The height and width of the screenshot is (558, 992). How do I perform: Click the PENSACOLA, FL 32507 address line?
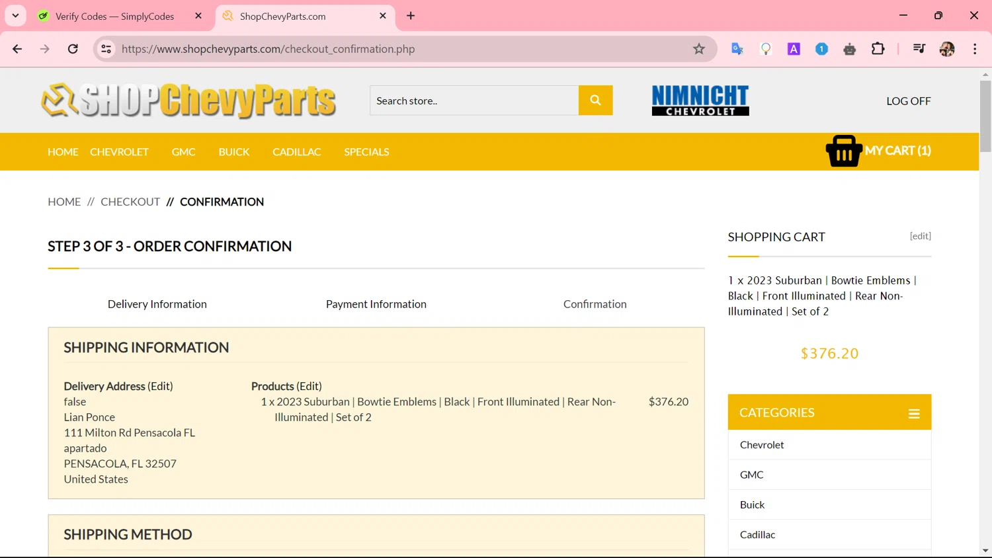tap(120, 463)
